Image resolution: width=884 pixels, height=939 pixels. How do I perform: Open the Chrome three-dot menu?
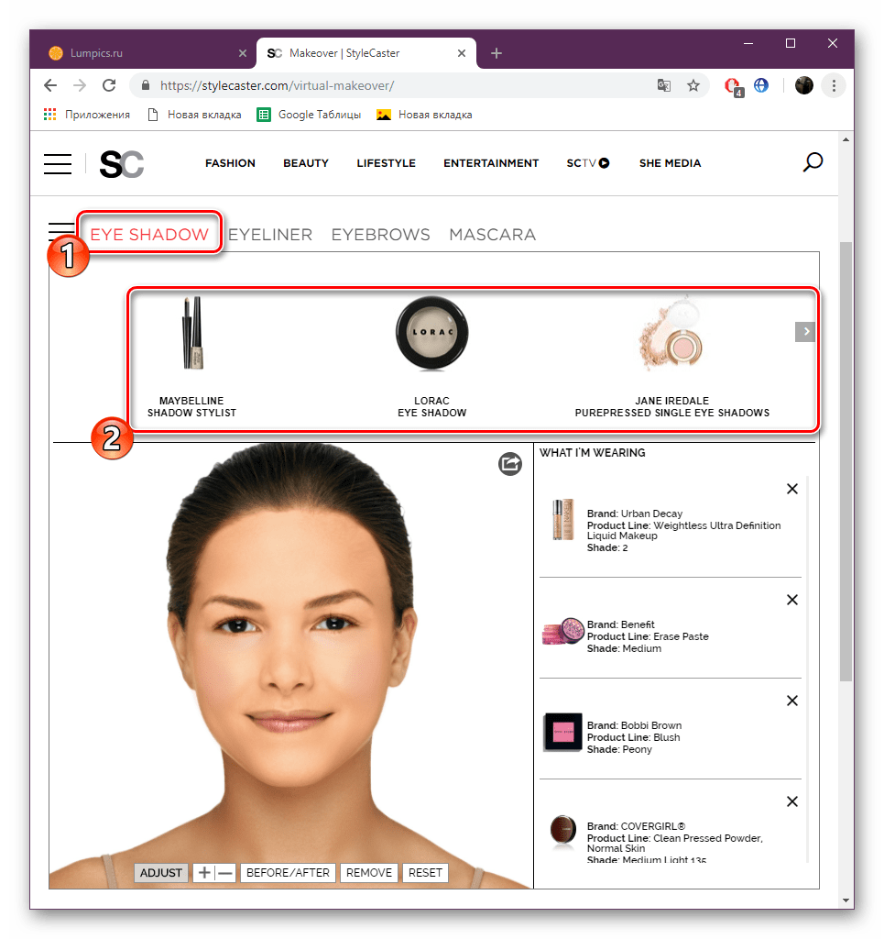pos(834,84)
